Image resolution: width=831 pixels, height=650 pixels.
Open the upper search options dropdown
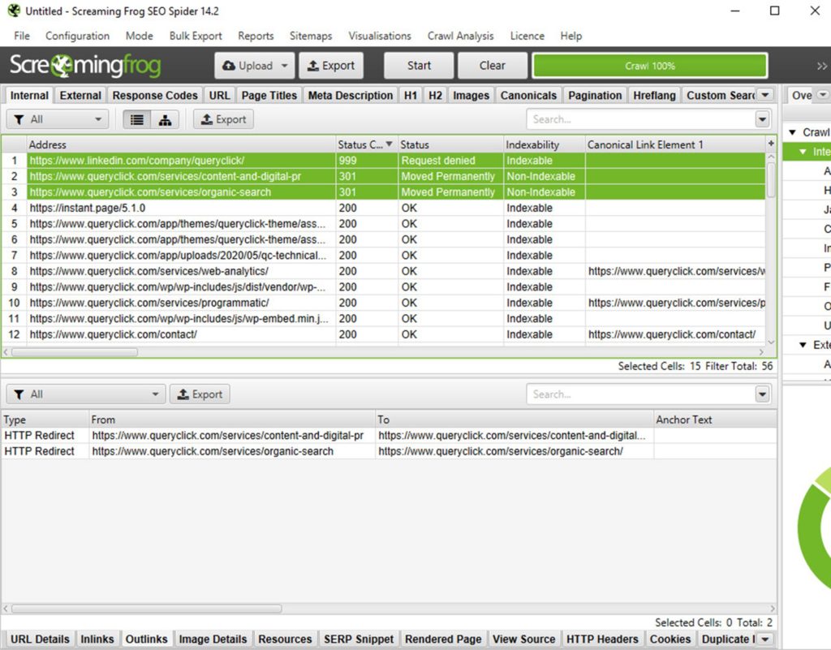pyautogui.click(x=762, y=119)
